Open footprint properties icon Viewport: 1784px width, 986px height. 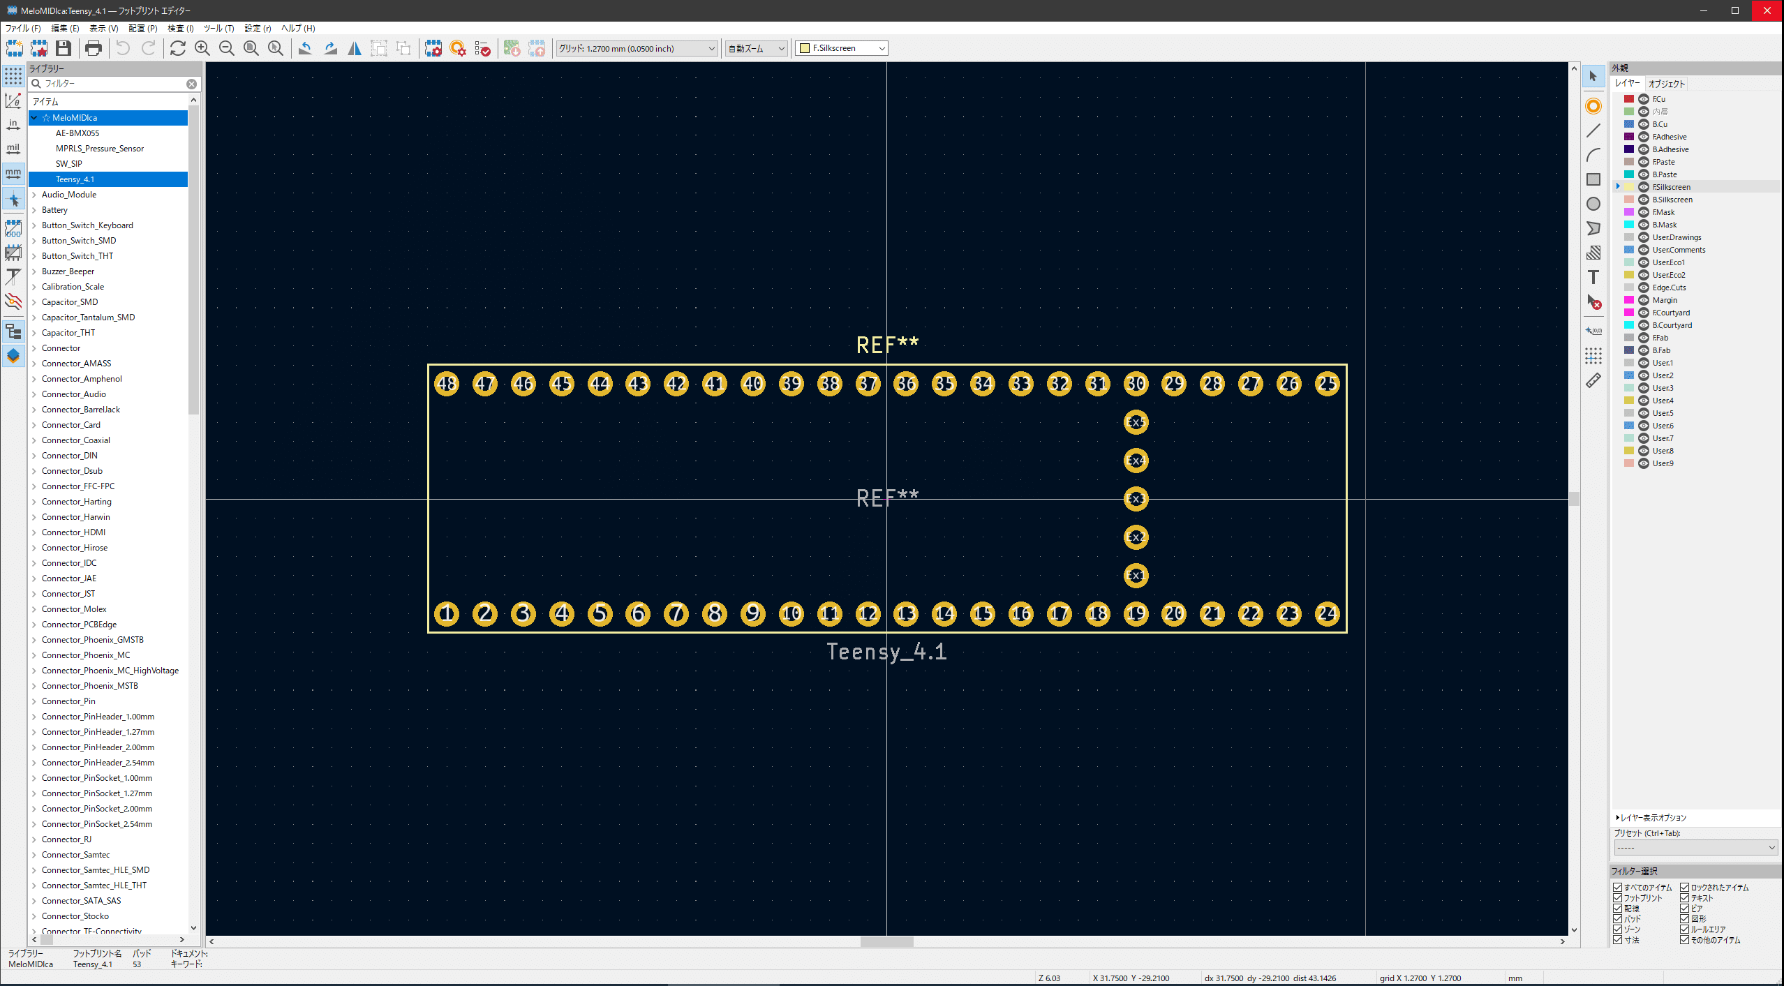click(x=433, y=48)
